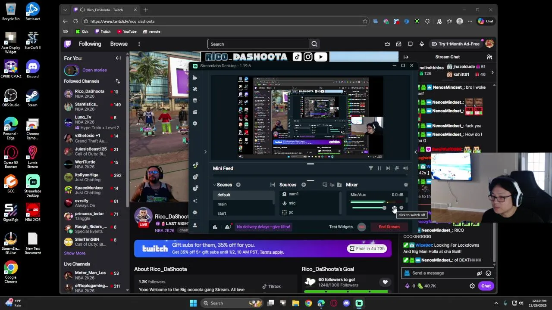Open a new browser tab

146,10
